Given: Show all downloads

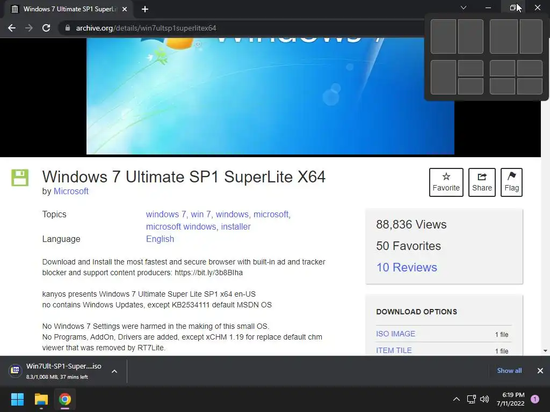Looking at the screenshot, I should [x=509, y=371].
